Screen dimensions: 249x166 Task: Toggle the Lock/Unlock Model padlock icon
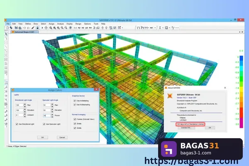[37, 28]
